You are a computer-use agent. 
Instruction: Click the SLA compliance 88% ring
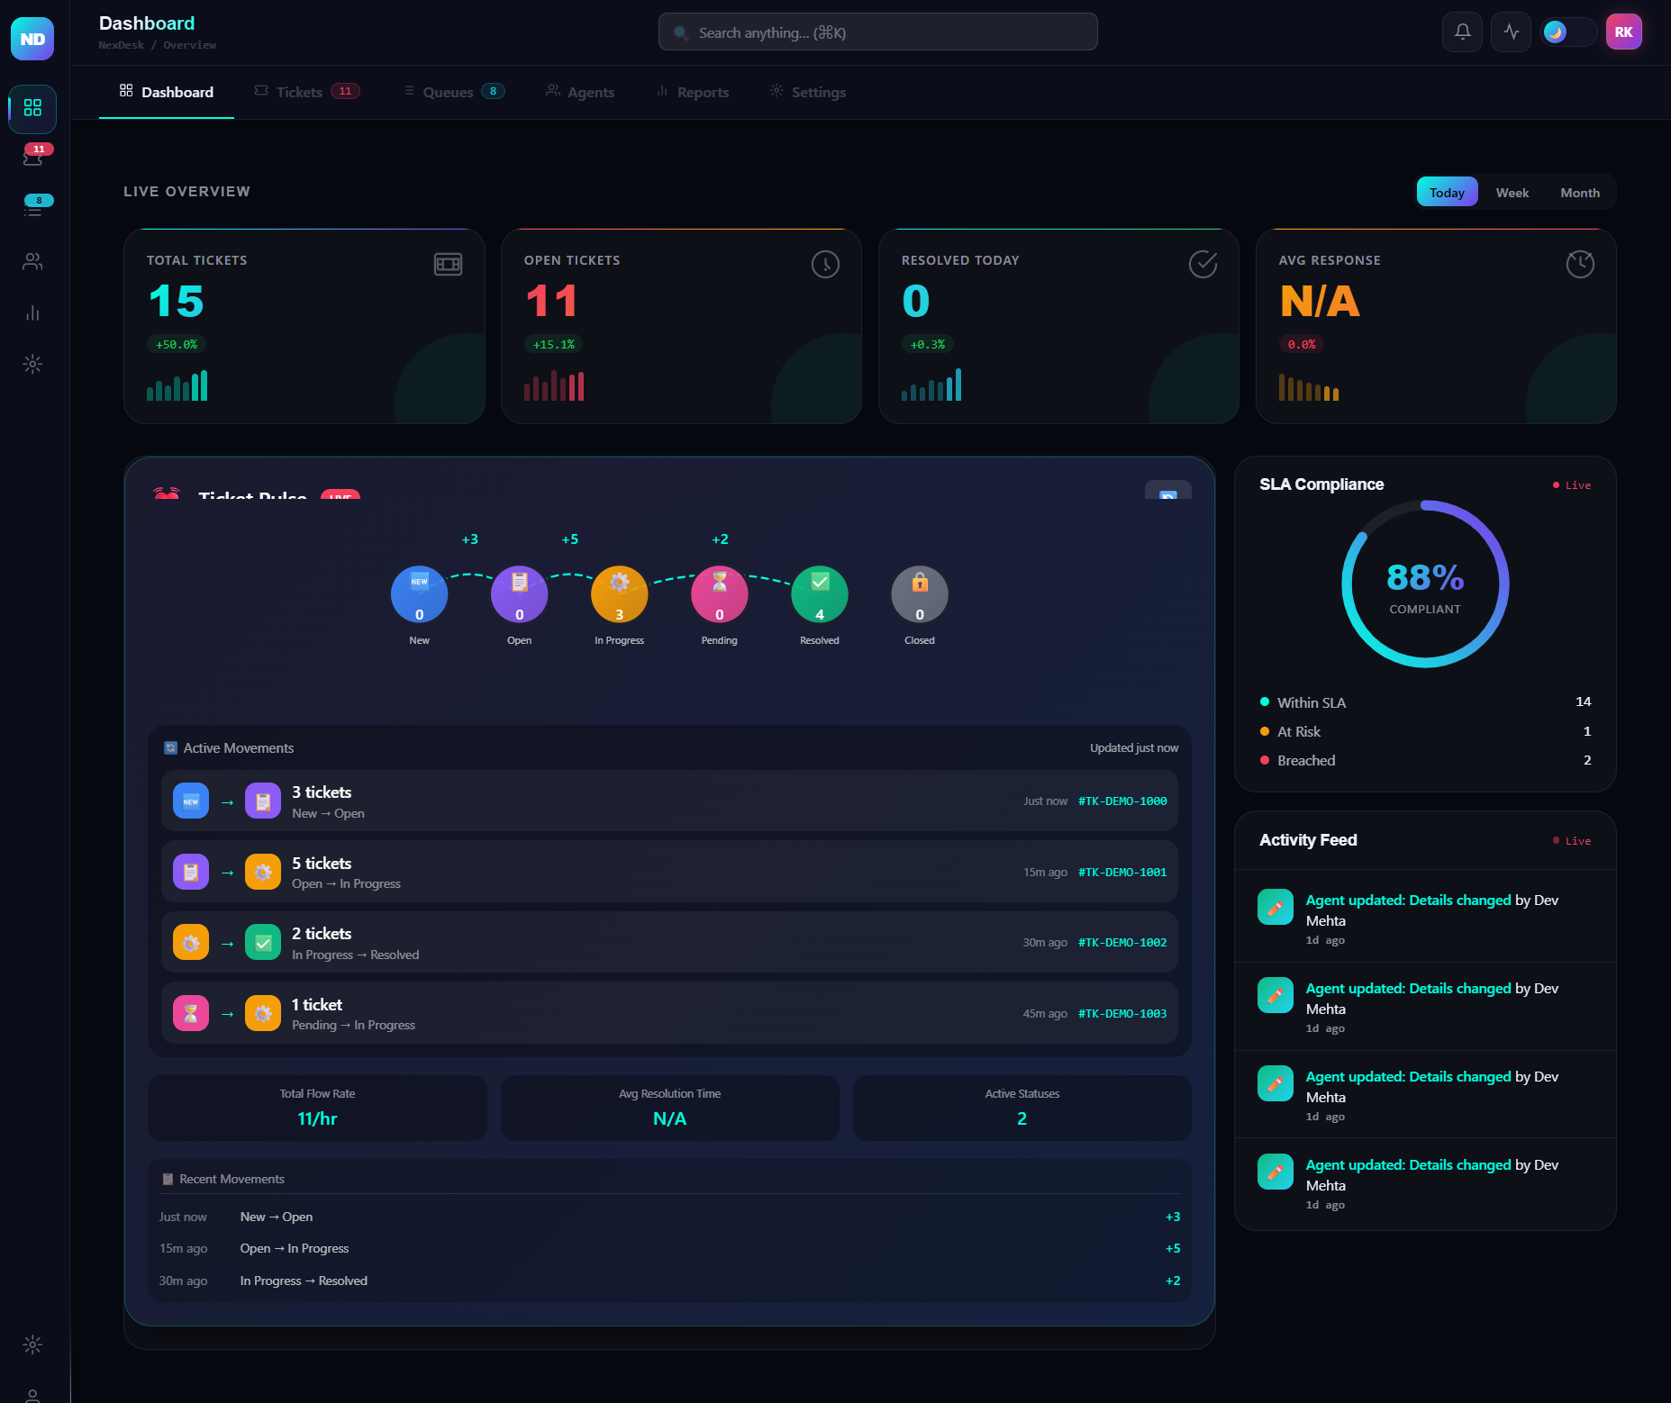pos(1425,584)
